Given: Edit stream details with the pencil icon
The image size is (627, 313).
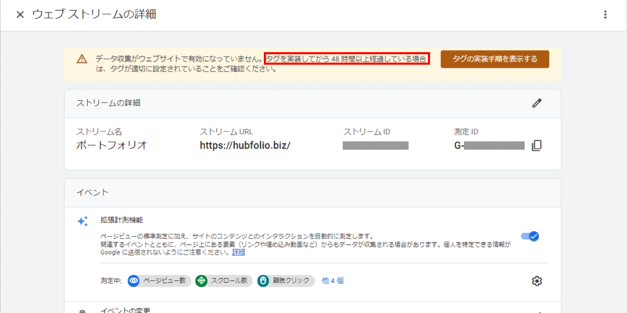Looking at the screenshot, I should (537, 103).
